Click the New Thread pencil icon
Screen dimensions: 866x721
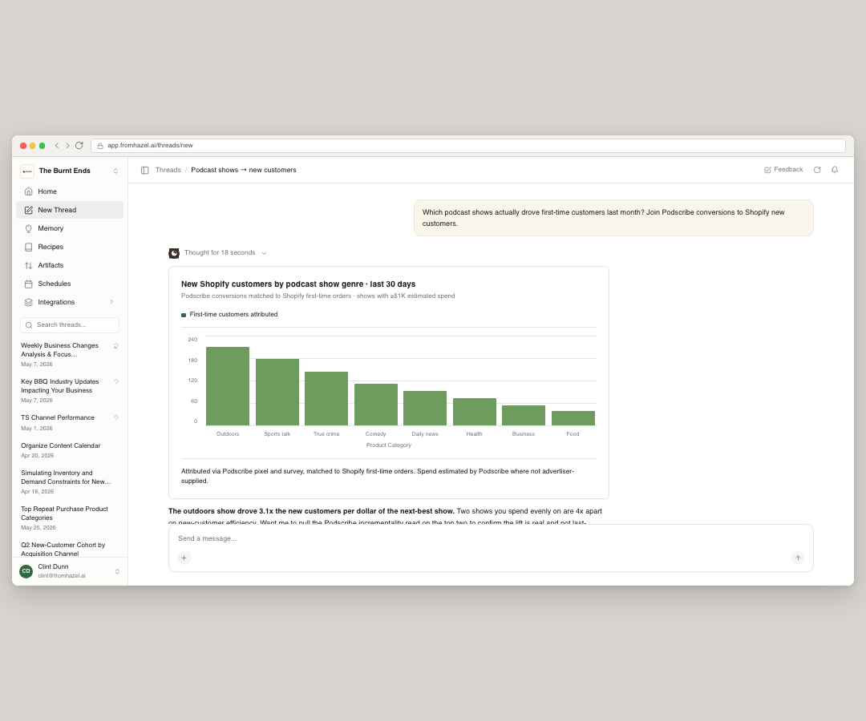29,210
